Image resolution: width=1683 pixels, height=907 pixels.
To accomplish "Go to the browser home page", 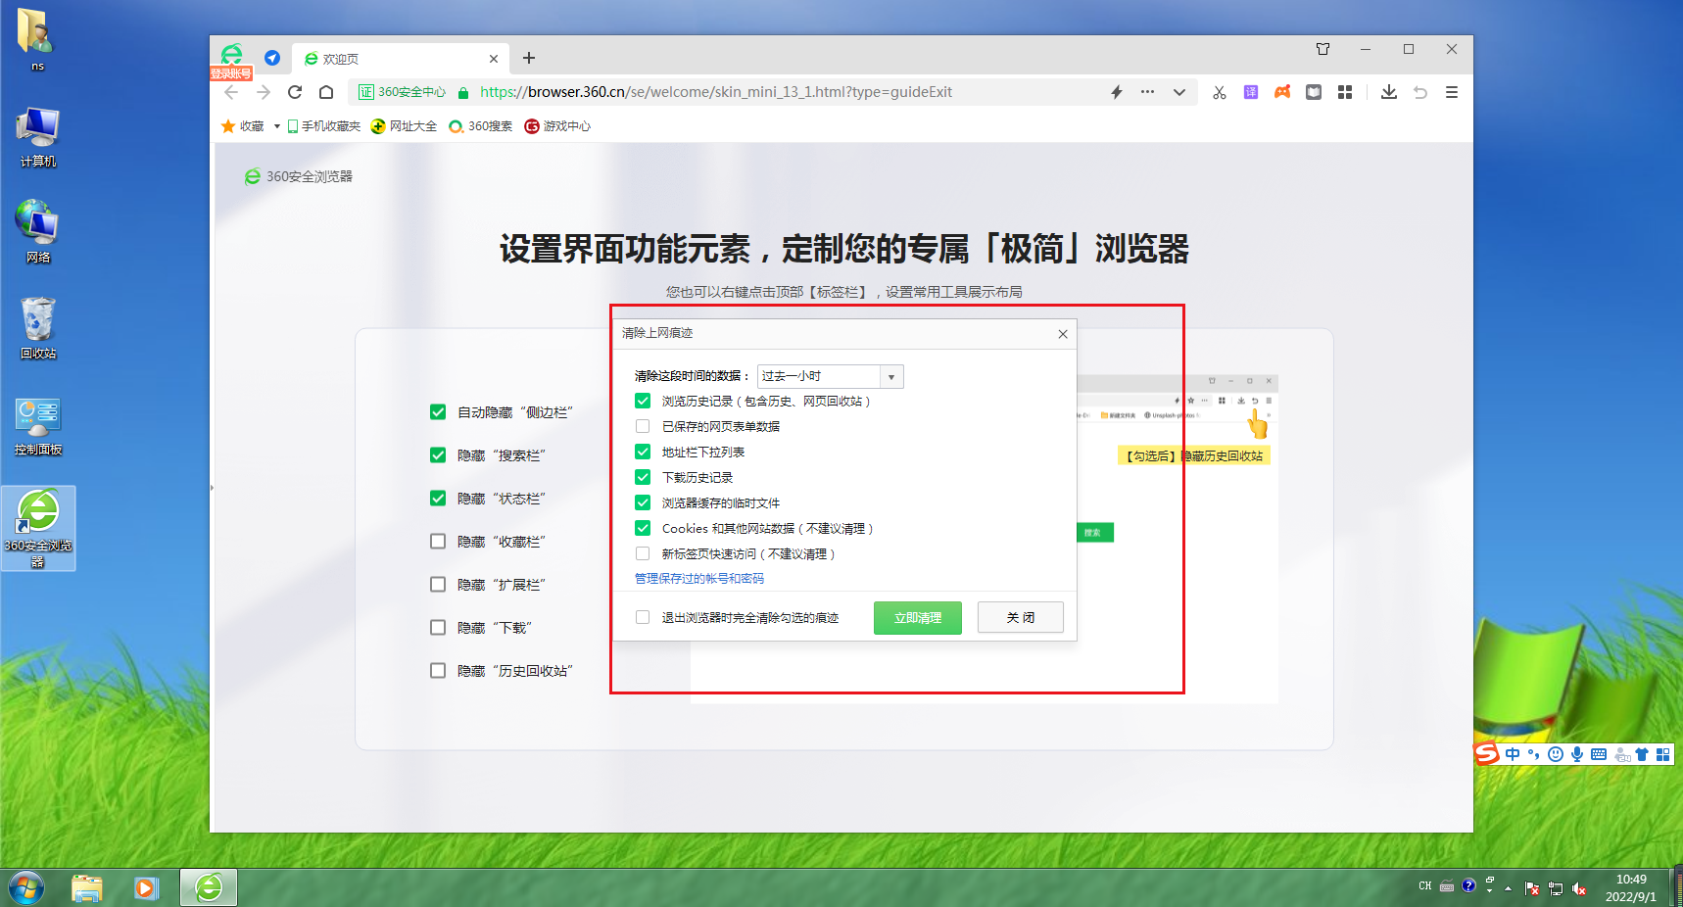I will 326,92.
